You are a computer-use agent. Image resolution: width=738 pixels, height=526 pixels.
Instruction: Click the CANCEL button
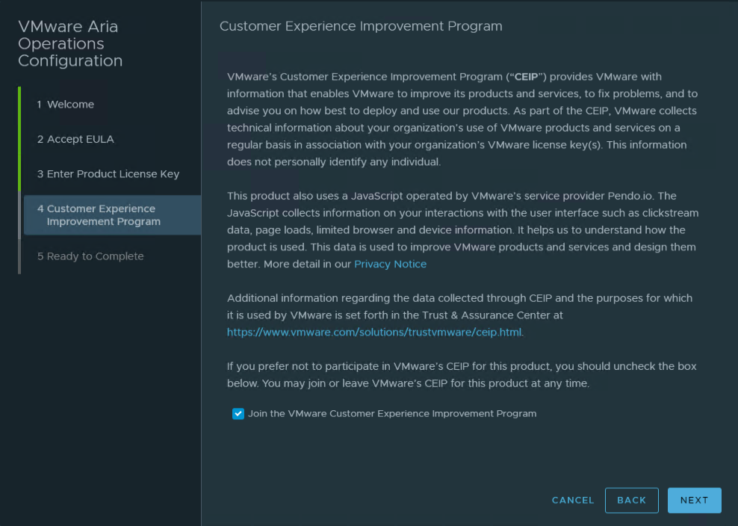coord(573,500)
